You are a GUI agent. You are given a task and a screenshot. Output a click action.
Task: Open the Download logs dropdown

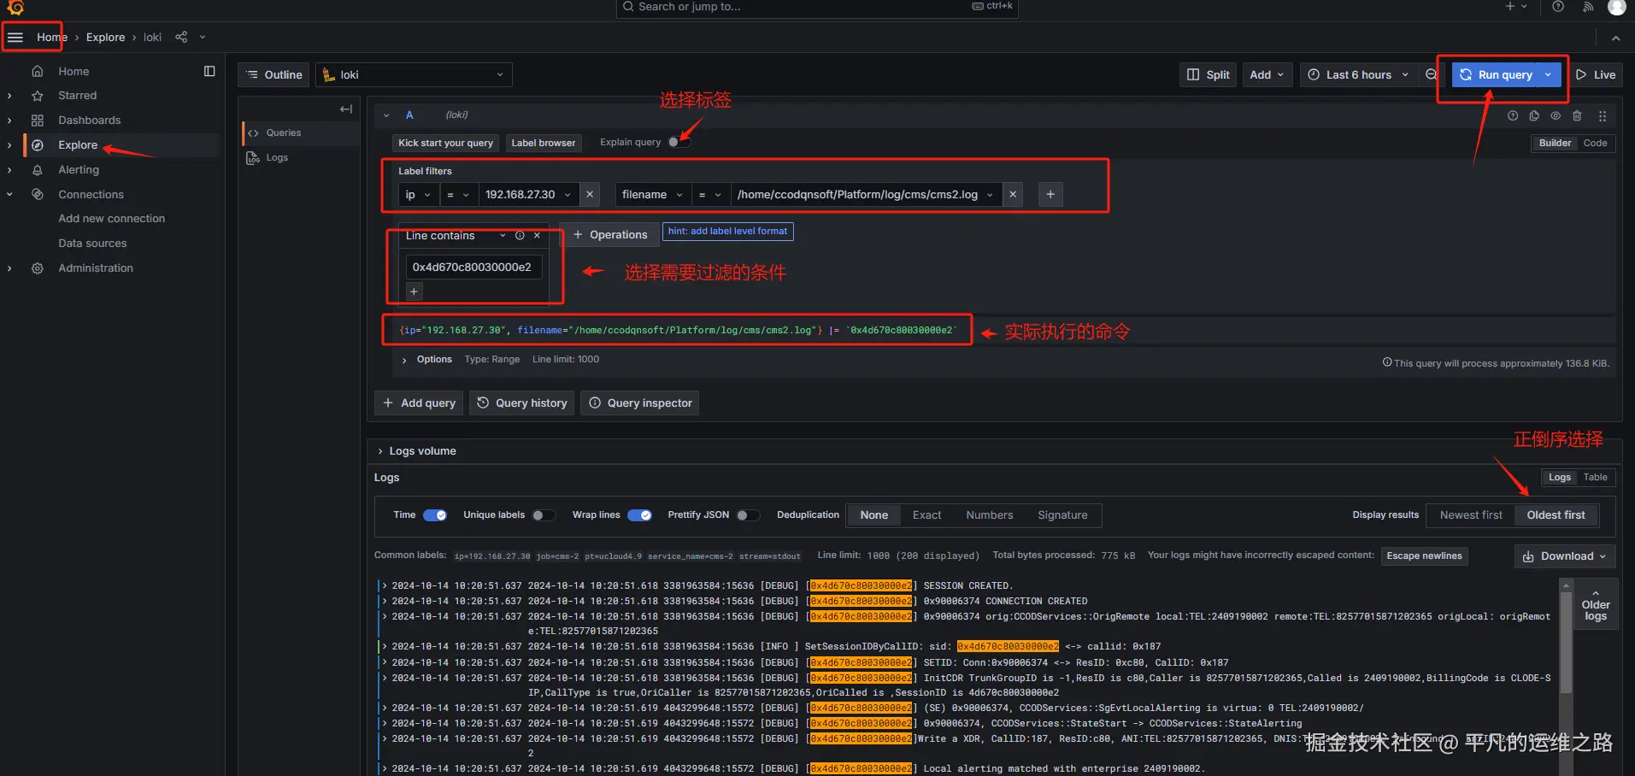(1565, 556)
